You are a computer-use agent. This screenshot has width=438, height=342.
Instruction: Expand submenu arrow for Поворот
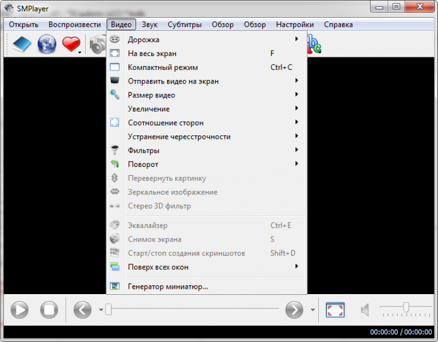(297, 163)
